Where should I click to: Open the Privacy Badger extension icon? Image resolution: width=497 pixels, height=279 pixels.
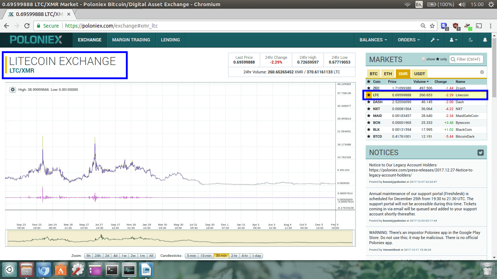tap(468, 26)
